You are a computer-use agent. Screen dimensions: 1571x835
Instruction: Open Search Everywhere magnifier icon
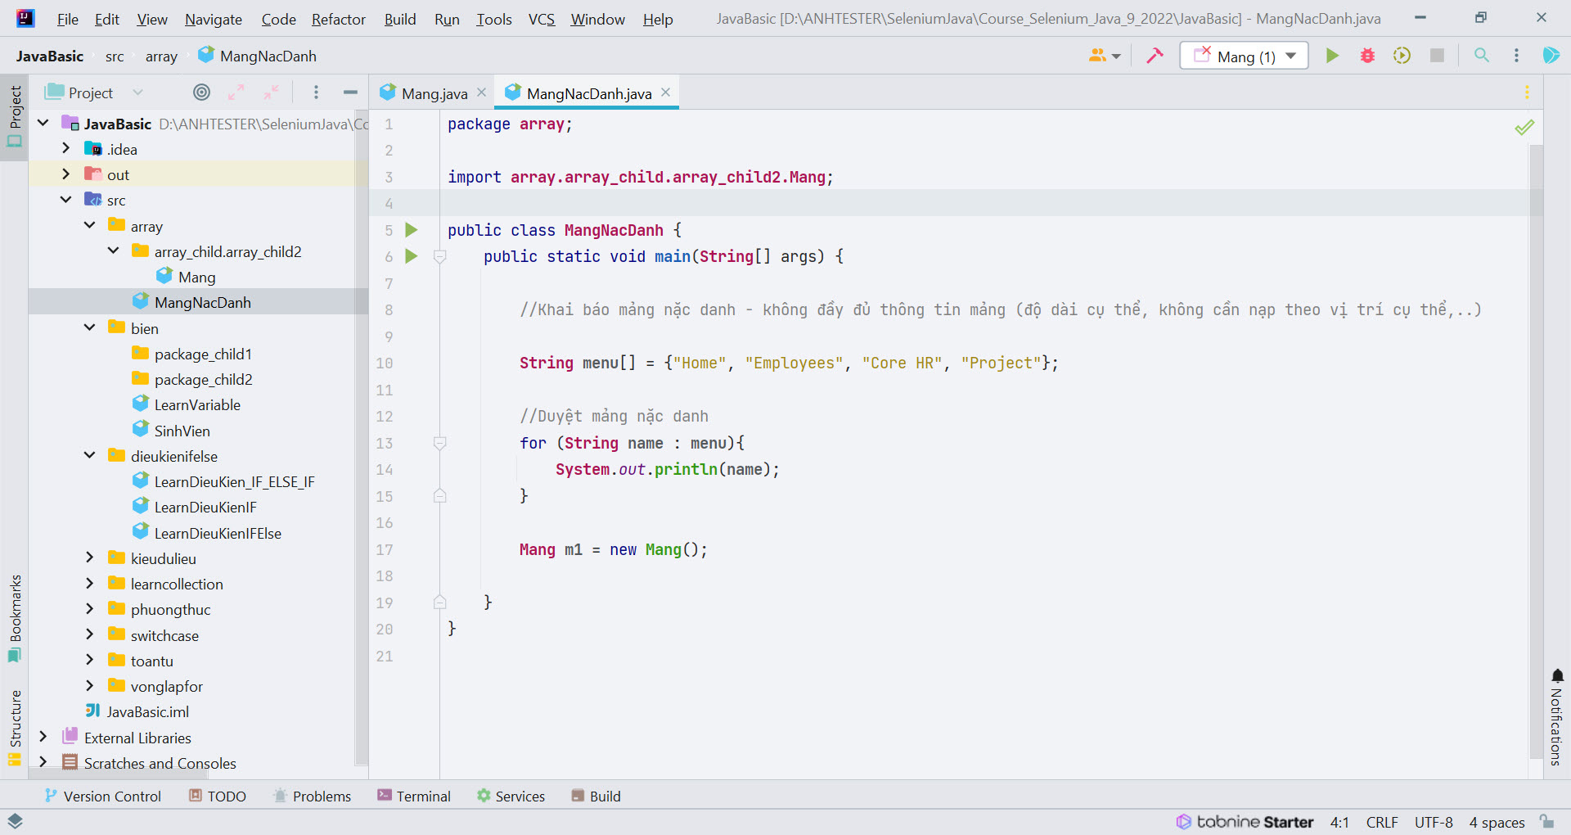pos(1481,56)
